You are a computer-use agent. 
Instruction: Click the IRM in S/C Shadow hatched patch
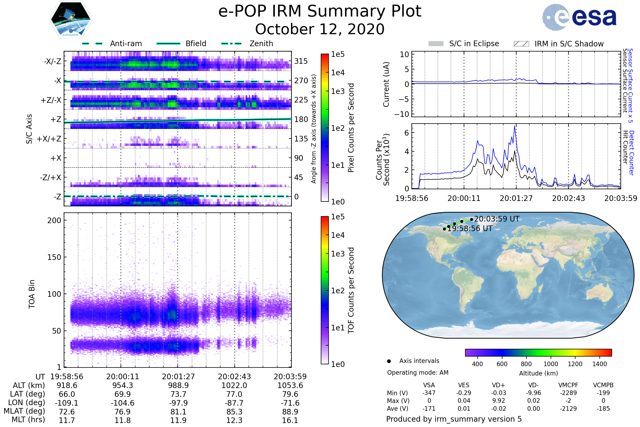521,44
